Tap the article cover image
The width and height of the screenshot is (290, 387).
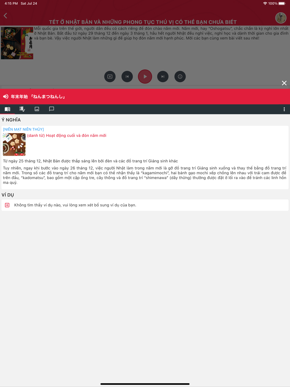(17, 43)
